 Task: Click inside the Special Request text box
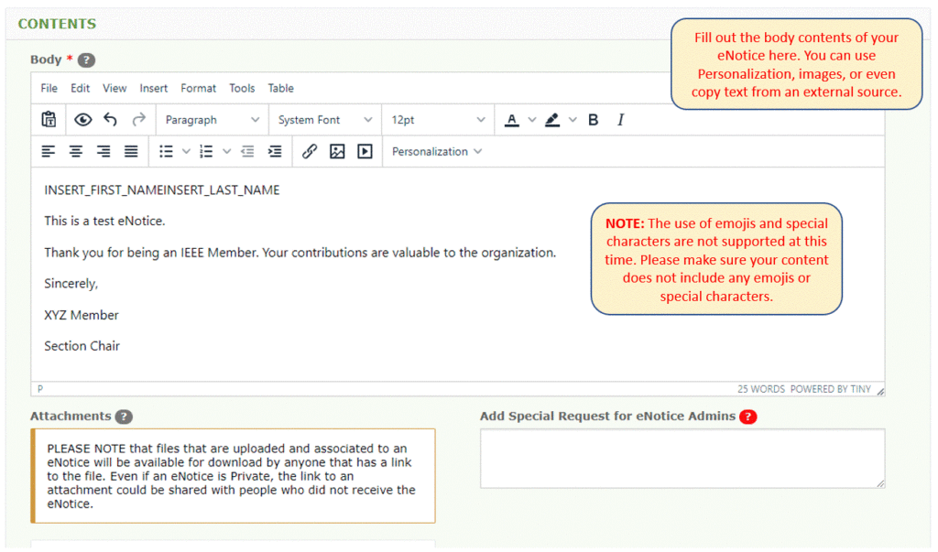pos(682,458)
